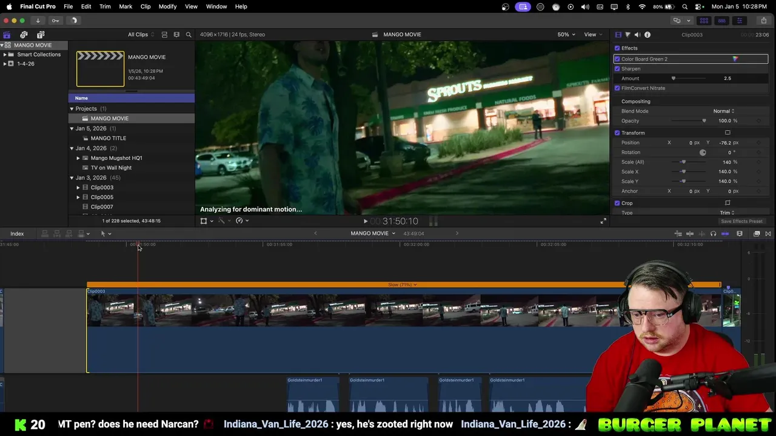Image resolution: width=776 pixels, height=436 pixels.
Task: Adjust the Scale (All) slider
Action: click(x=683, y=162)
